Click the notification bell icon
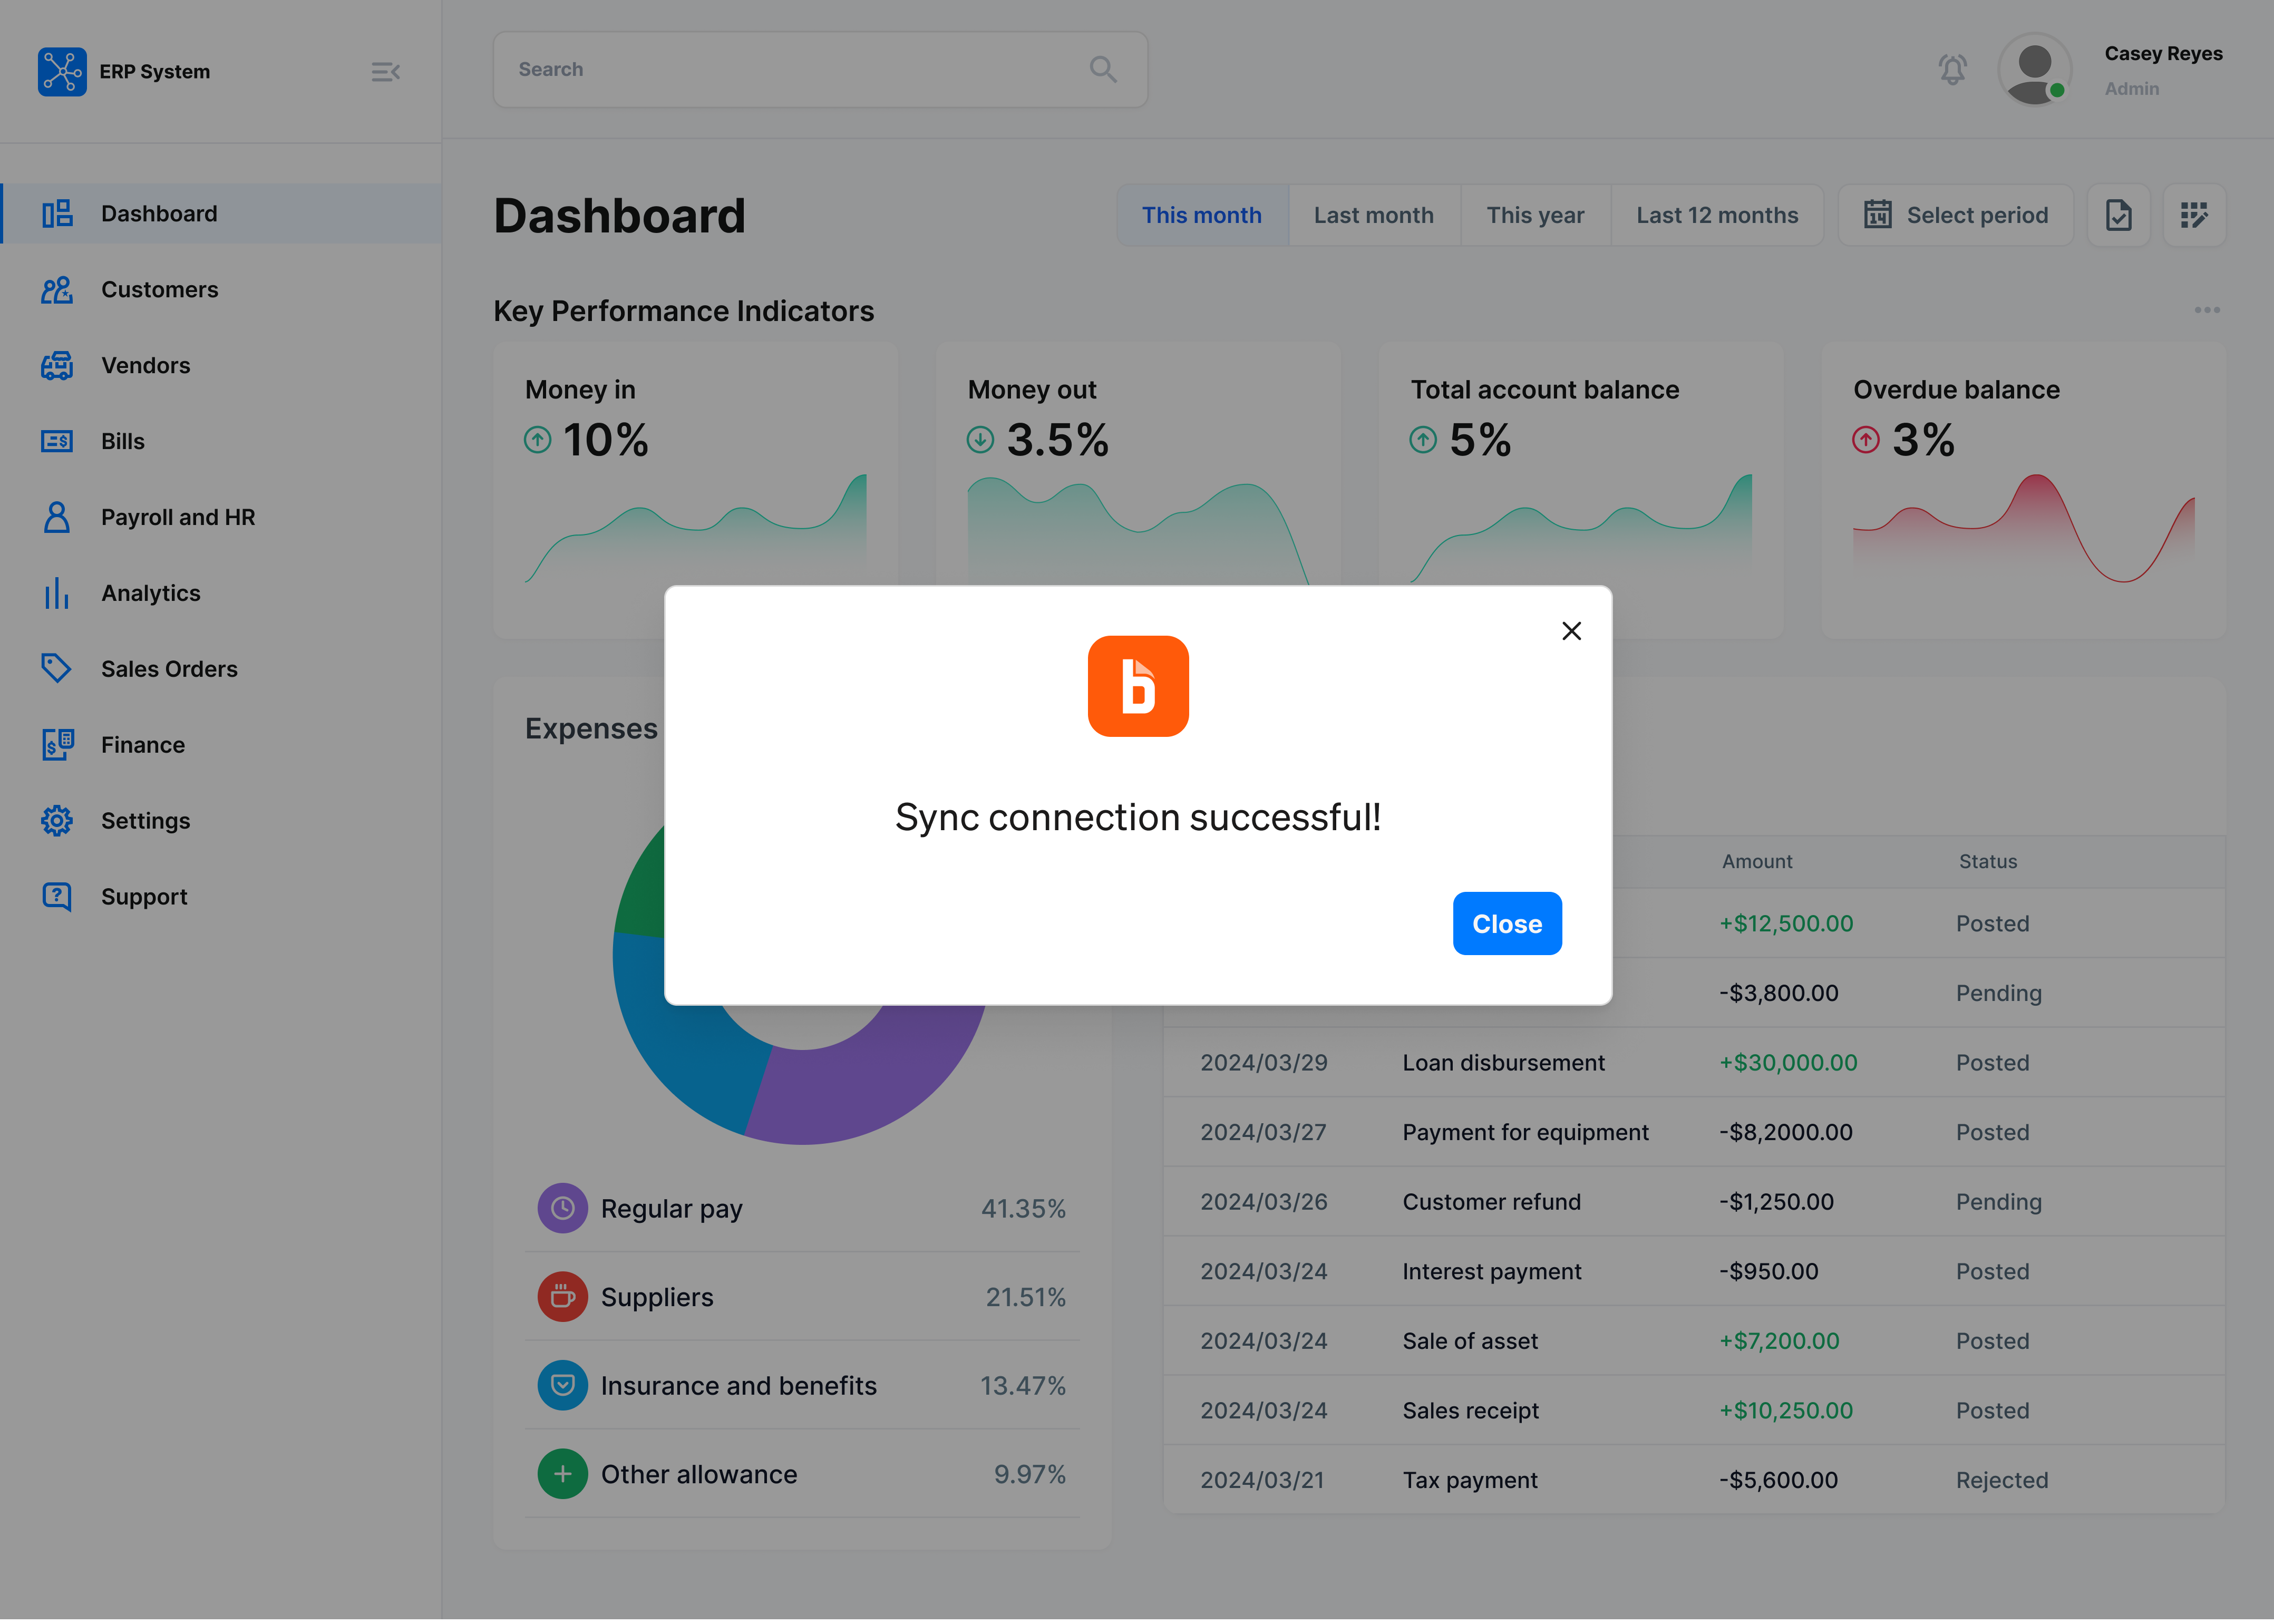2274x1624 pixels. coord(1952,69)
